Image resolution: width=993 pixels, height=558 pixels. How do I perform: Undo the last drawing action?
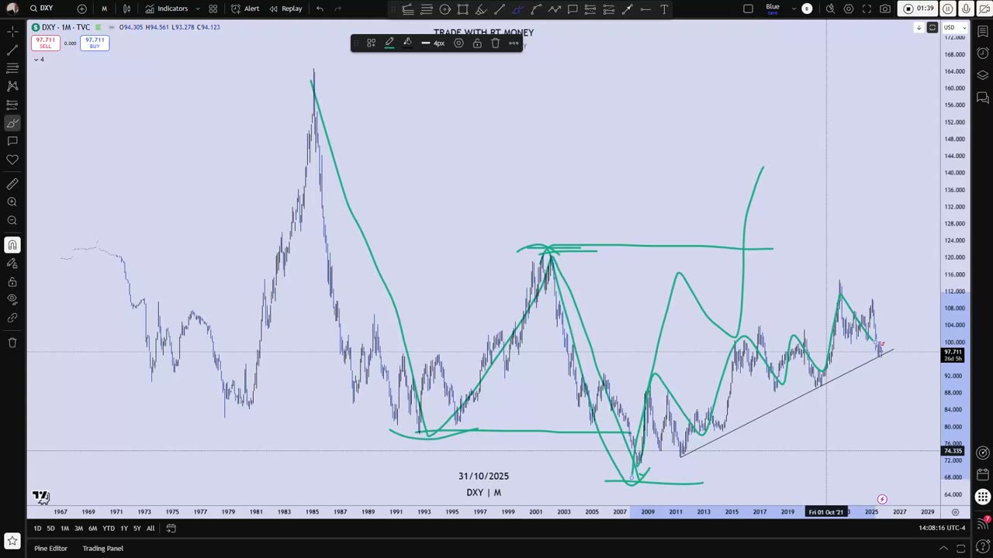point(320,9)
